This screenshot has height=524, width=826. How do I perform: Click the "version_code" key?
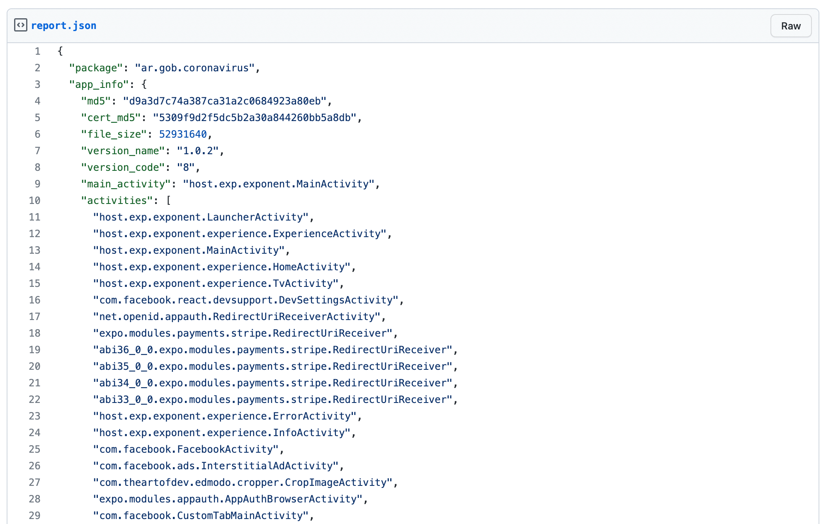(x=123, y=167)
